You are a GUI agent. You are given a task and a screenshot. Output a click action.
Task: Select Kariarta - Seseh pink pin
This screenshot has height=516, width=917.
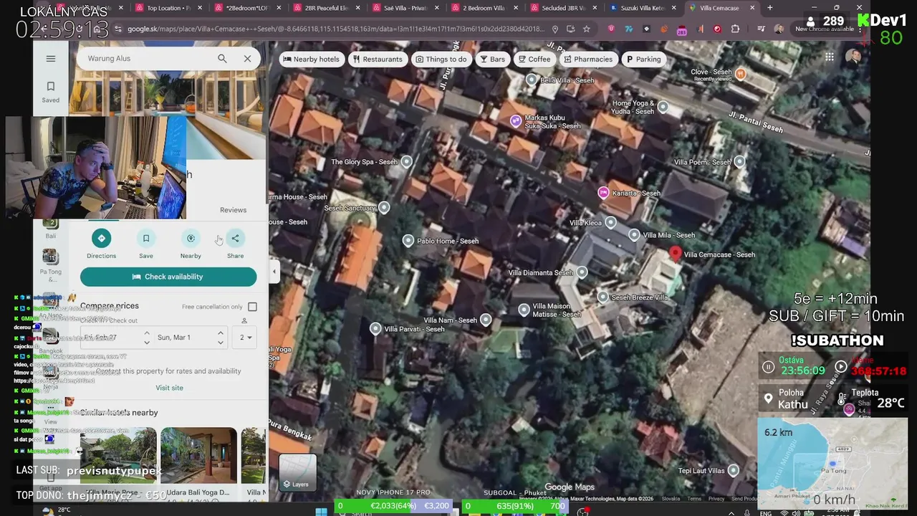point(603,193)
